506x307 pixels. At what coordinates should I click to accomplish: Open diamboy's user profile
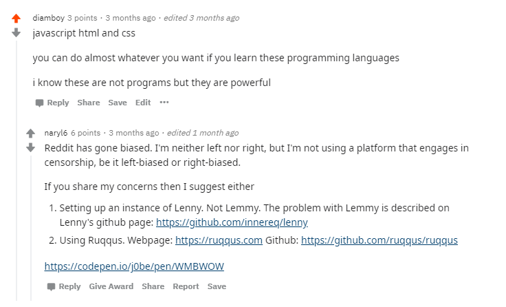point(48,18)
